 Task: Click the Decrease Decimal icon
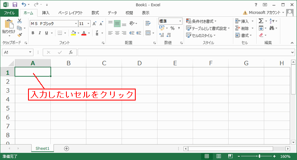click(x=168, y=35)
